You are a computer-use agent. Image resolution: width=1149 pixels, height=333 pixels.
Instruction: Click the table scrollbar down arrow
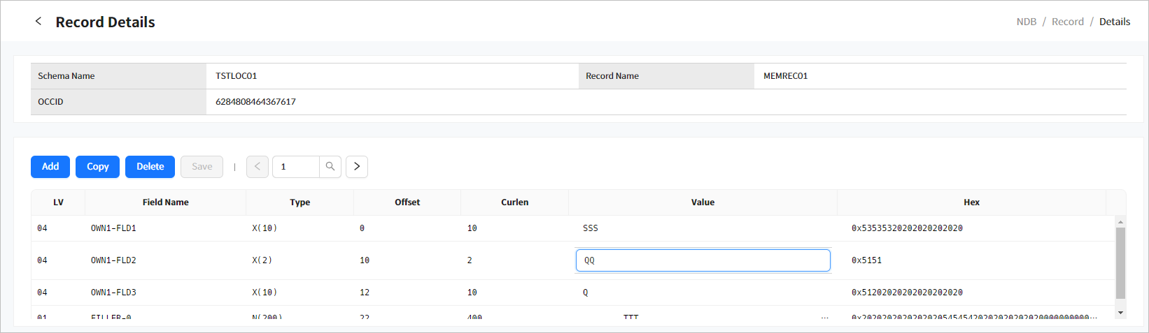1120,313
